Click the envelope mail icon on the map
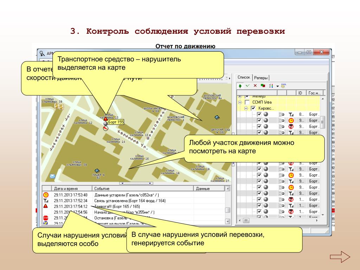This screenshot has width=360, height=270. (x=52, y=176)
